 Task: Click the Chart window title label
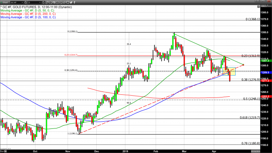coord(5,2)
